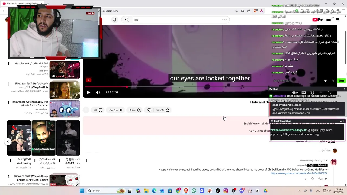The height and width of the screenshot is (195, 347).
Task: Enter fullscreen with the expand icon
Action: point(330,93)
